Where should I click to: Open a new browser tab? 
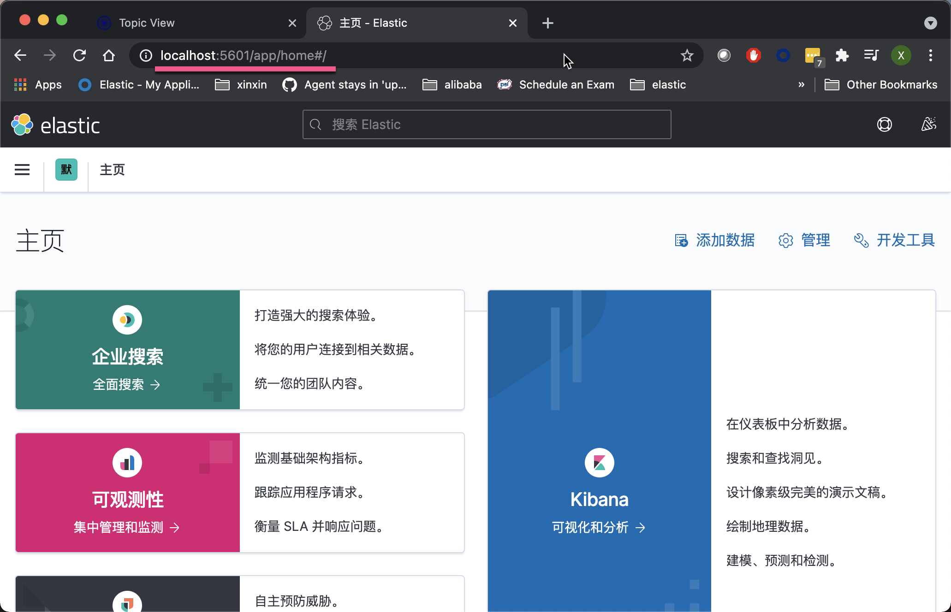point(547,23)
